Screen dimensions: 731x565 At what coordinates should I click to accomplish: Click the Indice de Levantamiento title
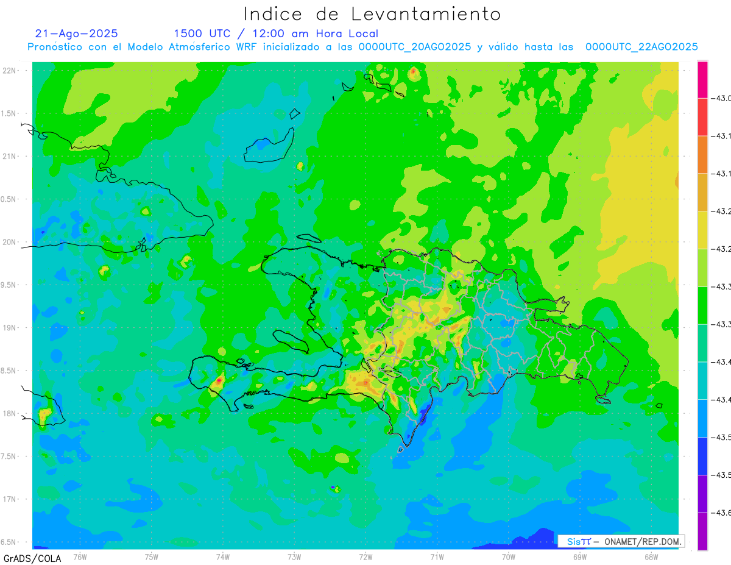click(372, 14)
